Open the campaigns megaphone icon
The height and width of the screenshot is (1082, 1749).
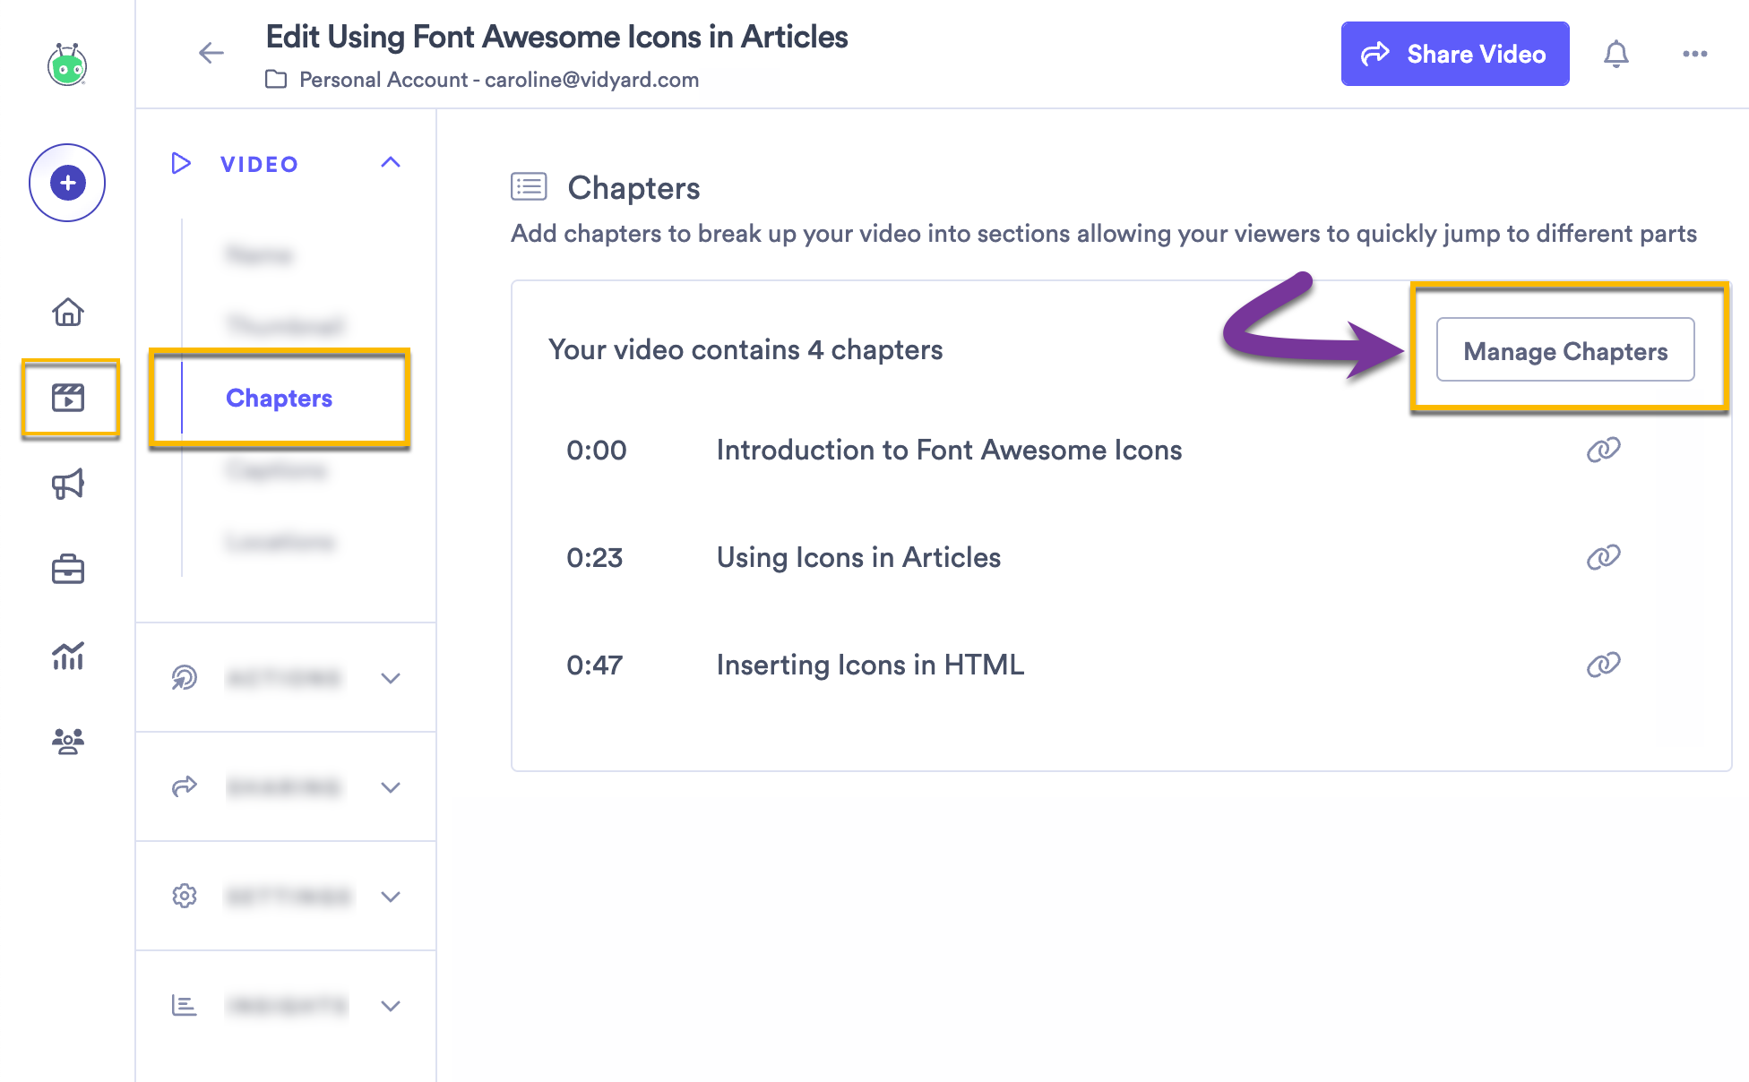69,484
